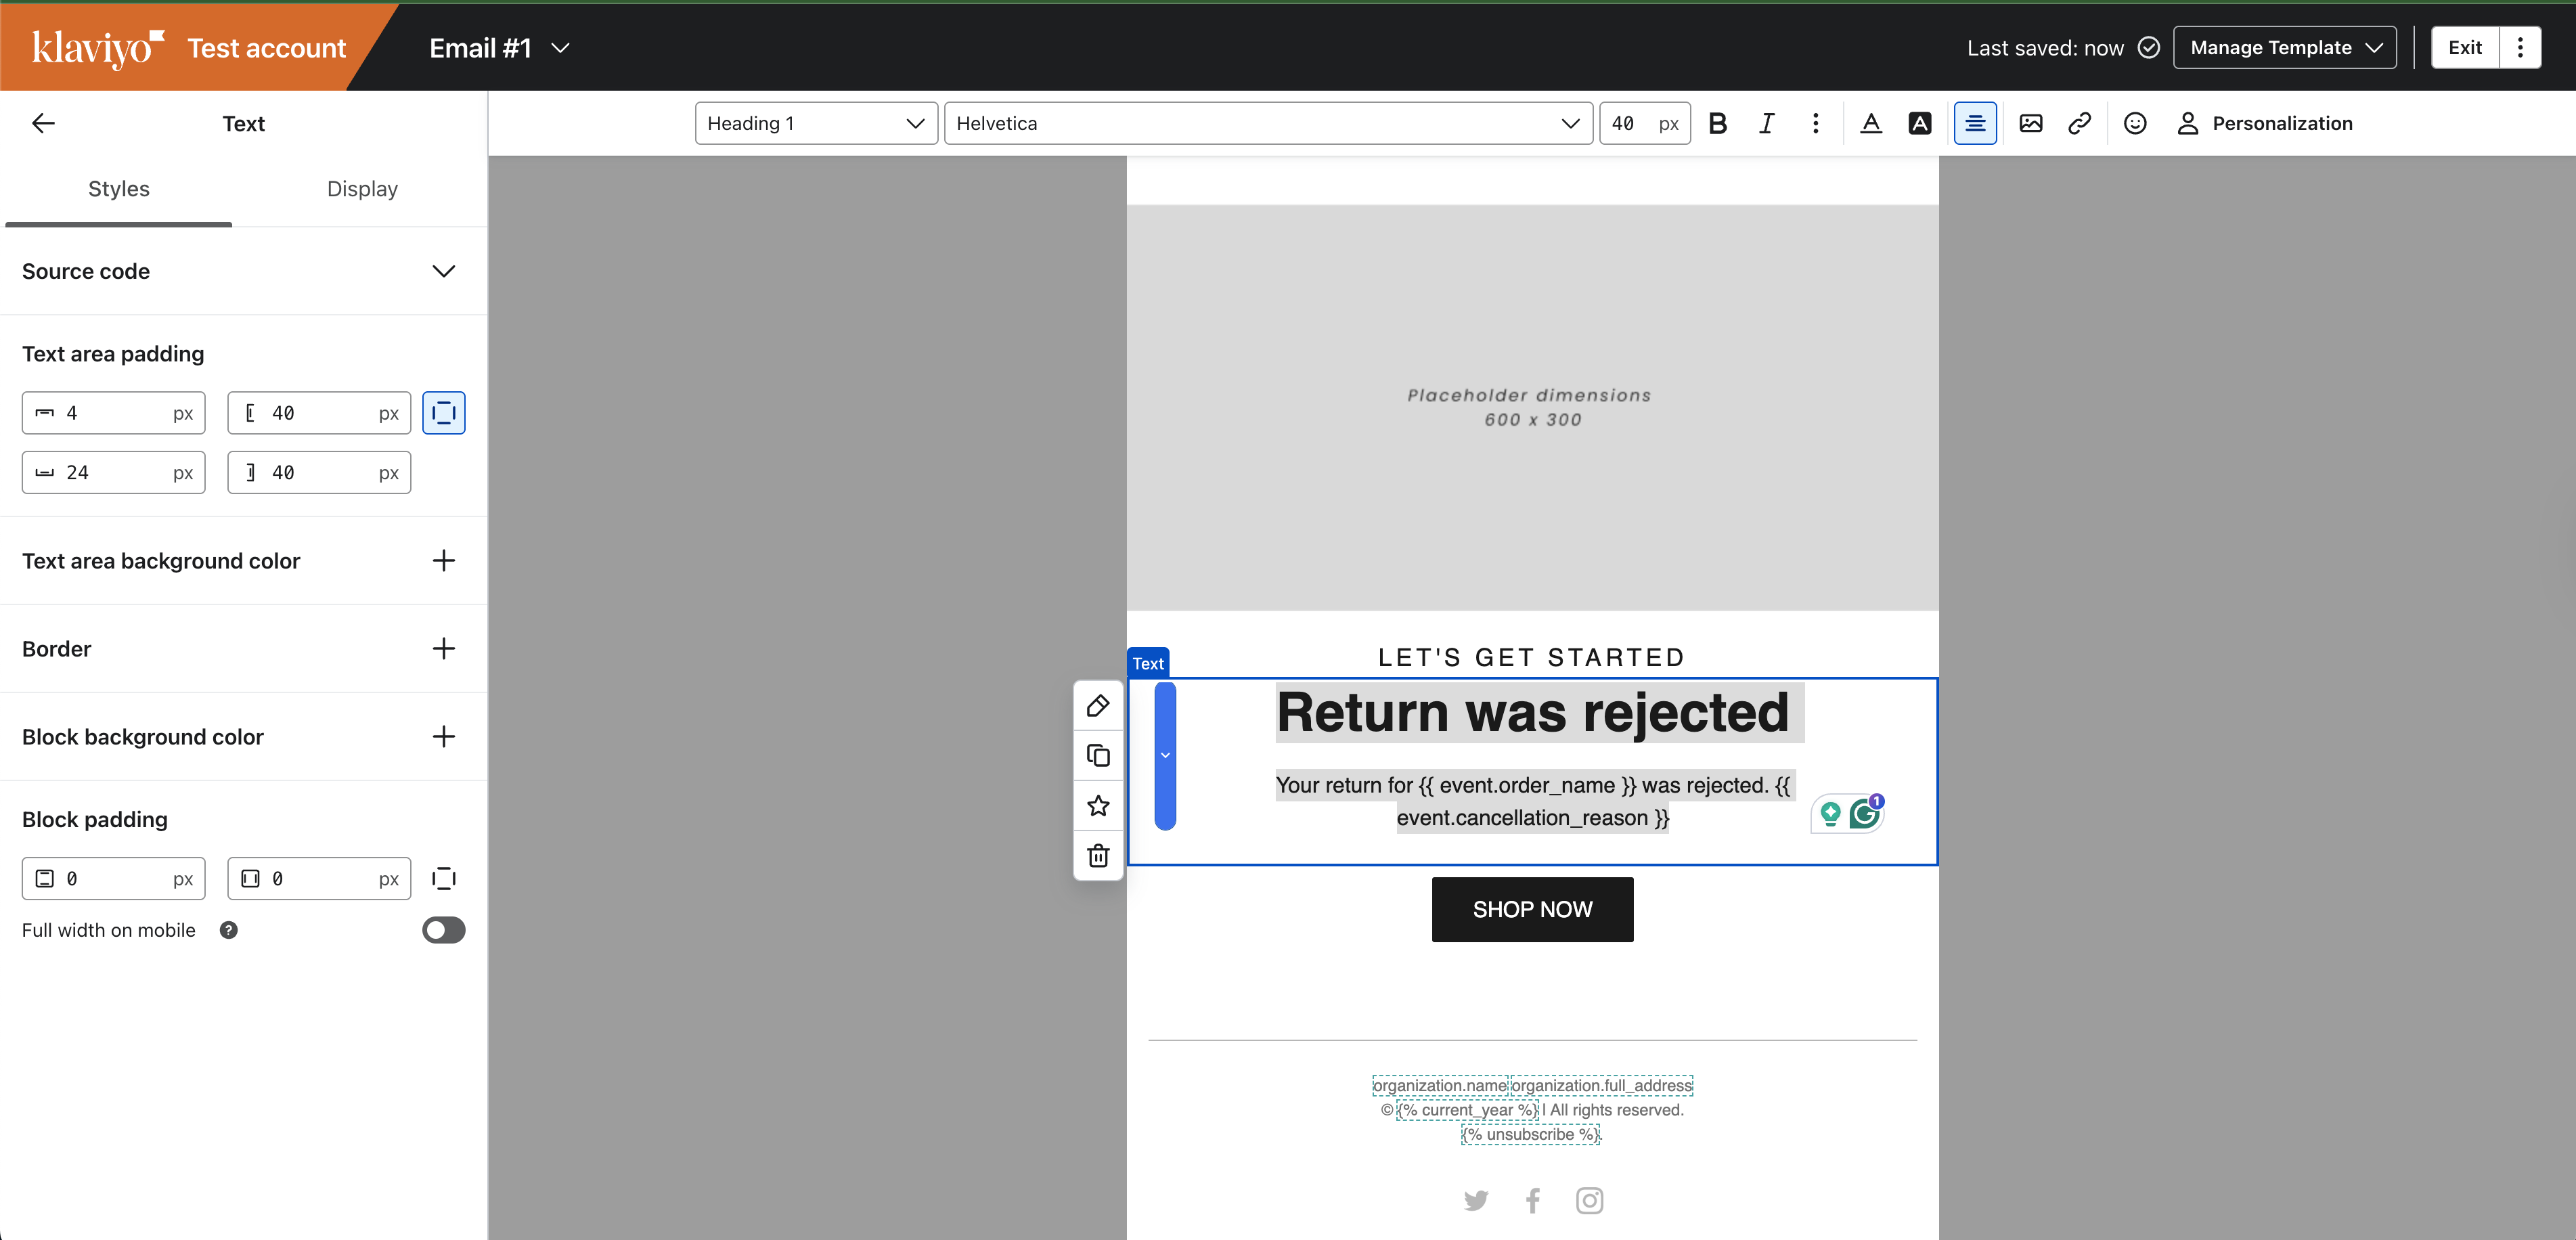This screenshot has height=1240, width=2576.
Task: Open the Helvetica font dropdown
Action: coord(1267,123)
